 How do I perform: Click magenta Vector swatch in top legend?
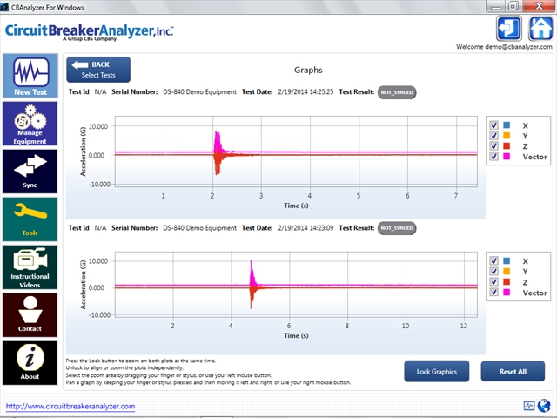507,156
